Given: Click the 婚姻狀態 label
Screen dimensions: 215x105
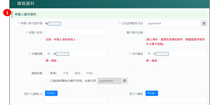Looking at the screenshot, I should pos(37,73).
